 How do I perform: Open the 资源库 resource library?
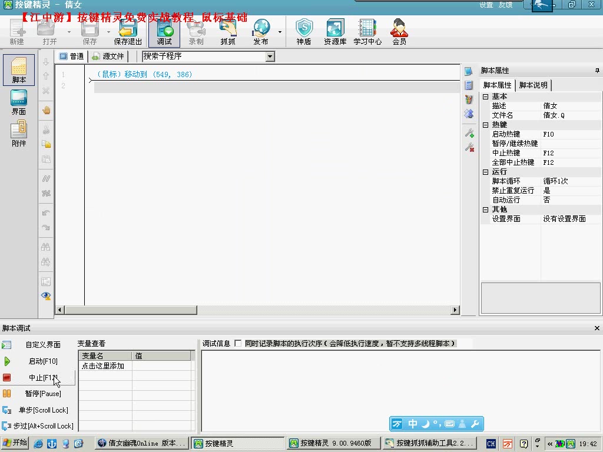tap(334, 32)
